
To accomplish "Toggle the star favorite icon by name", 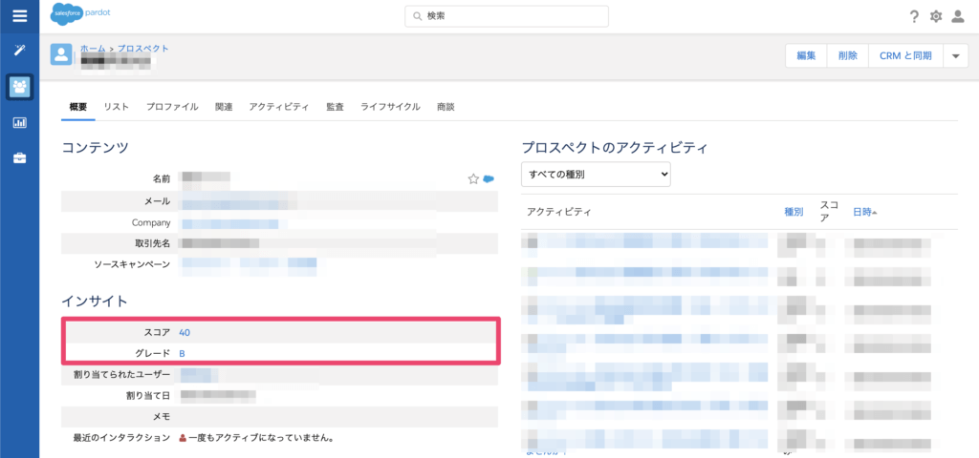I will coord(473,179).
